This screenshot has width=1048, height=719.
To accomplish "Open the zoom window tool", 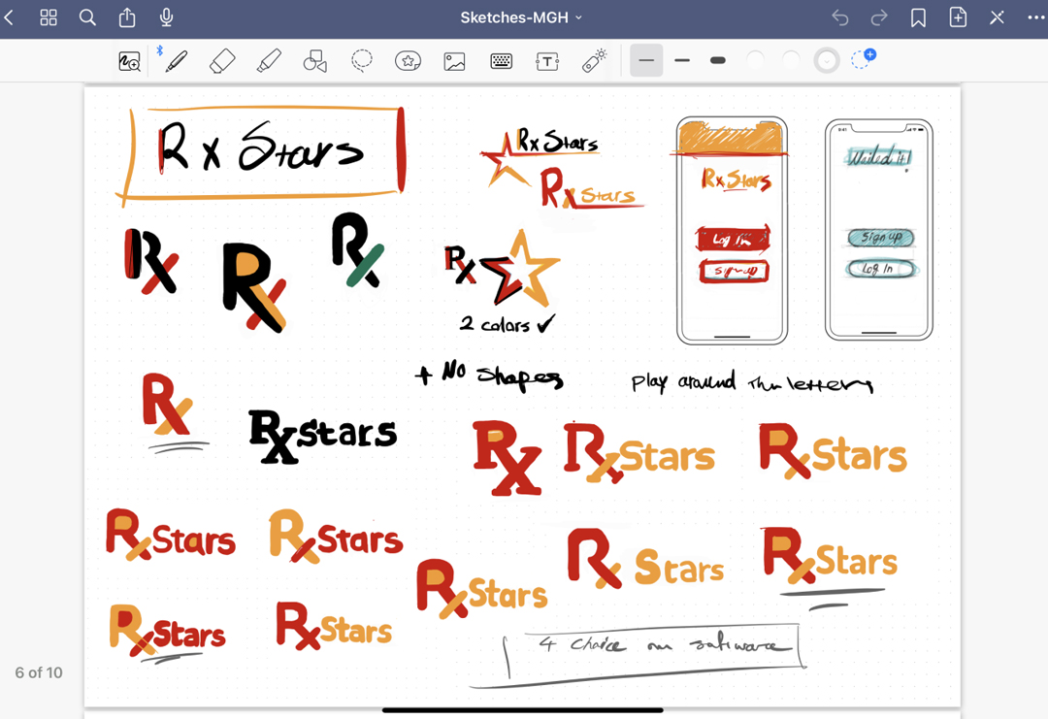I will pyautogui.click(x=129, y=61).
